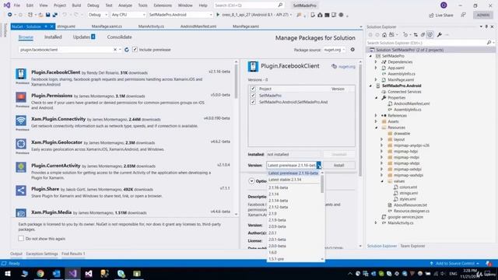Open the Windows Start menu
The image size is (498, 280).
pyautogui.click(x=8, y=273)
